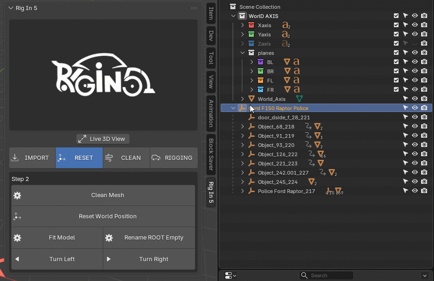Uncheck the planes collection checkbox
The height and width of the screenshot is (281, 434).
[396, 53]
